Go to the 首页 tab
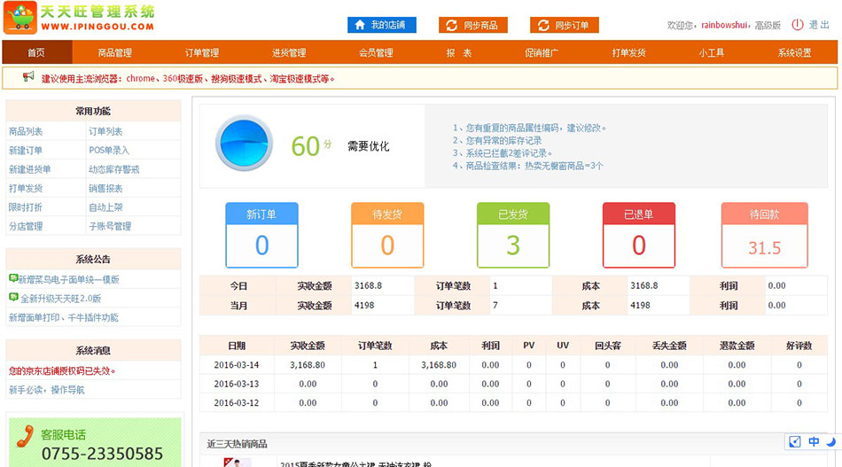This screenshot has width=842, height=467. click(36, 53)
